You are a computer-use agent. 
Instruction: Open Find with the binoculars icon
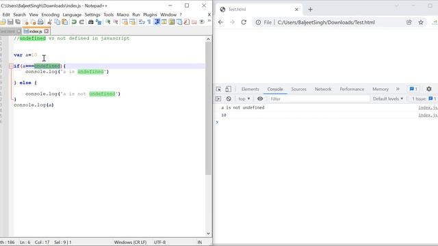pyautogui.click(x=91, y=22)
